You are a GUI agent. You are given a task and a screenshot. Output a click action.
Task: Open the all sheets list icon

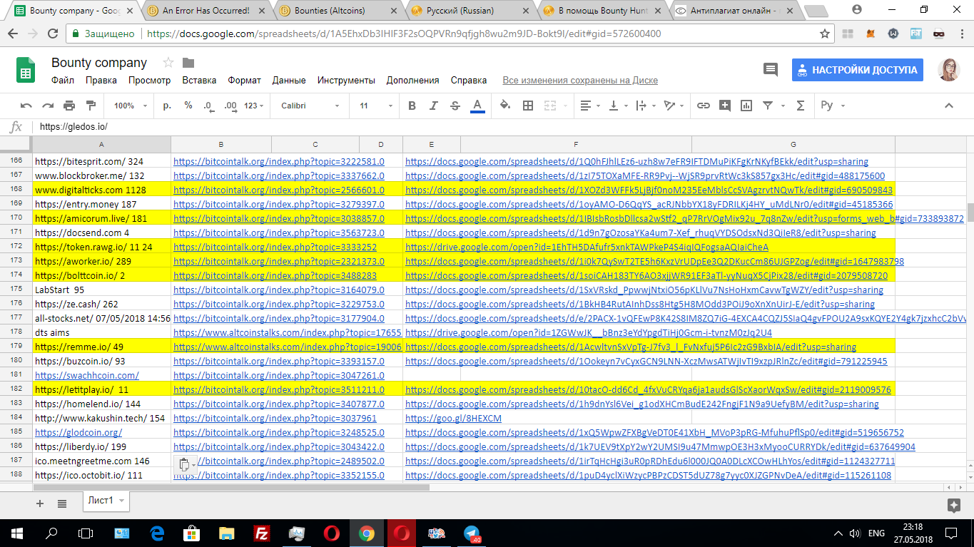pyautogui.click(x=62, y=503)
